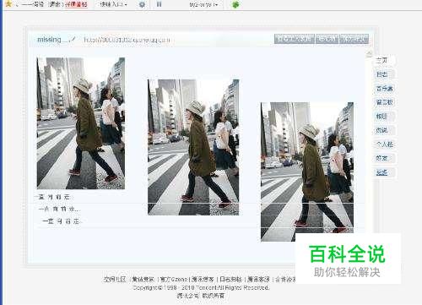The width and height of the screenshot is (422, 305).
Task: Open the 个人档 tab in the side menu
Action: pyautogui.click(x=384, y=144)
